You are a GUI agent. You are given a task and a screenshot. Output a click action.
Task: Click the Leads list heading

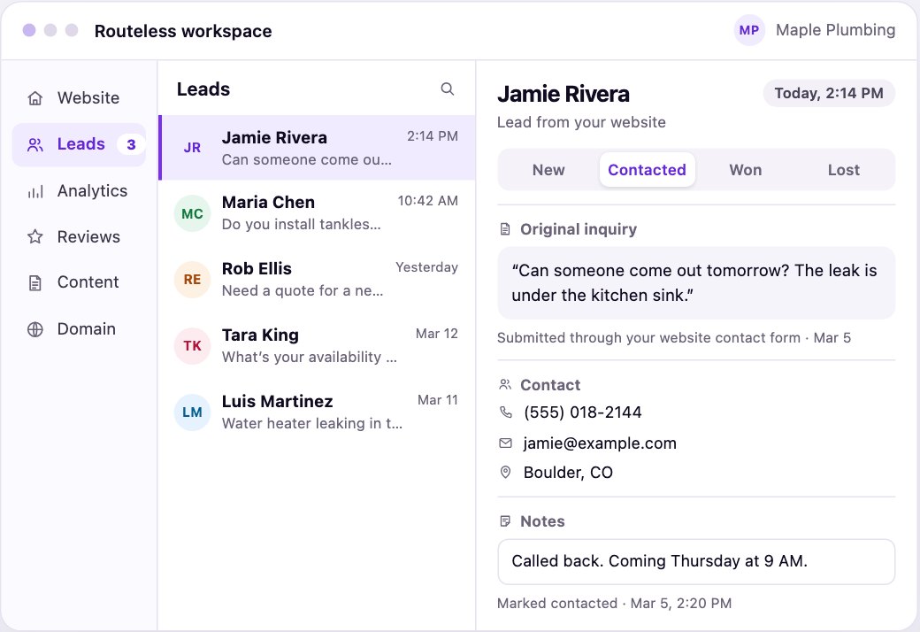203,89
